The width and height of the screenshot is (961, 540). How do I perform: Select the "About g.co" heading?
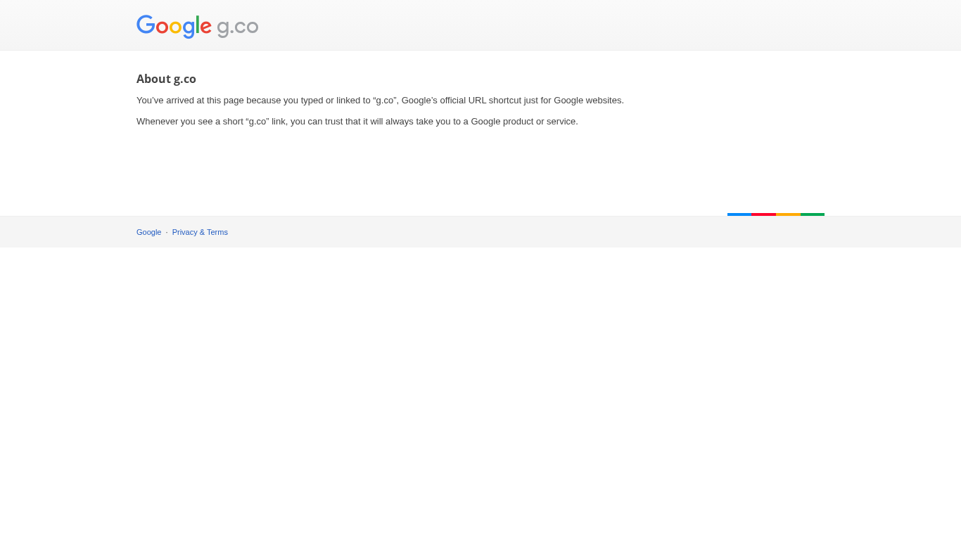coord(166,79)
